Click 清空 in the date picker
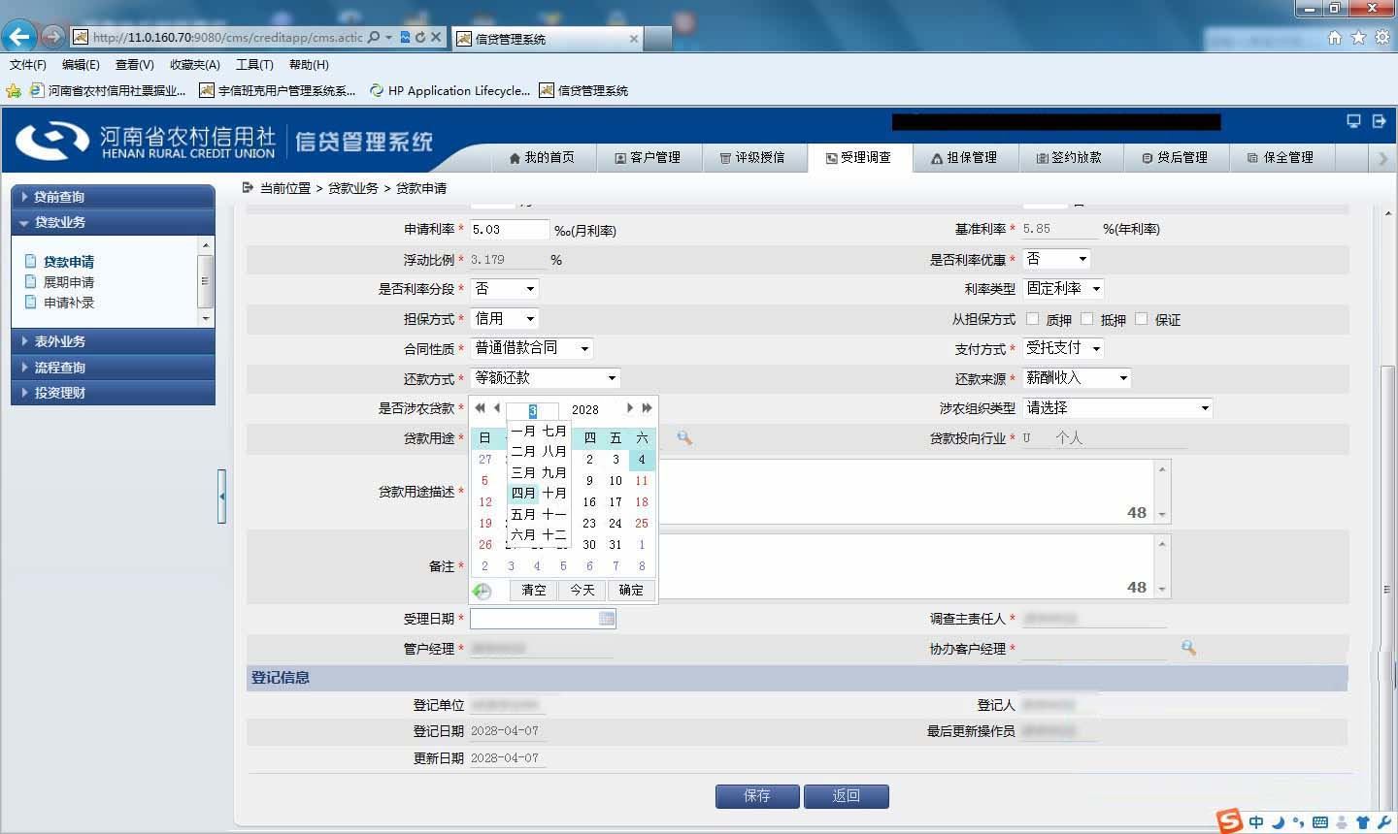Image resolution: width=1398 pixels, height=834 pixels. pos(534,591)
